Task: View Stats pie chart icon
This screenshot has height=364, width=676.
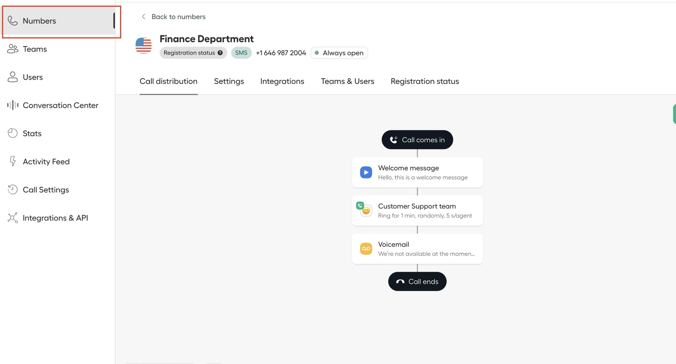Action: pos(13,133)
